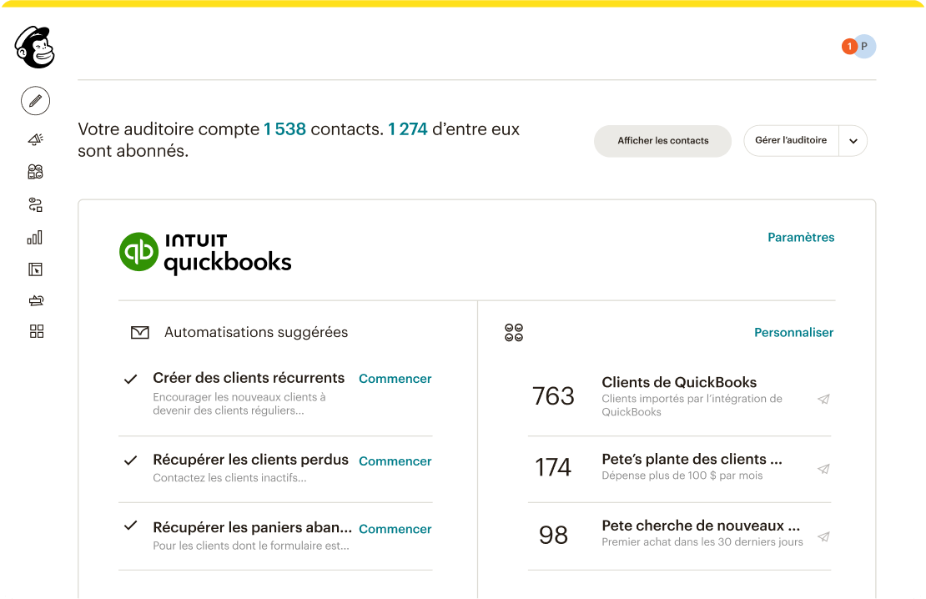Open Paramètres link

801,238
